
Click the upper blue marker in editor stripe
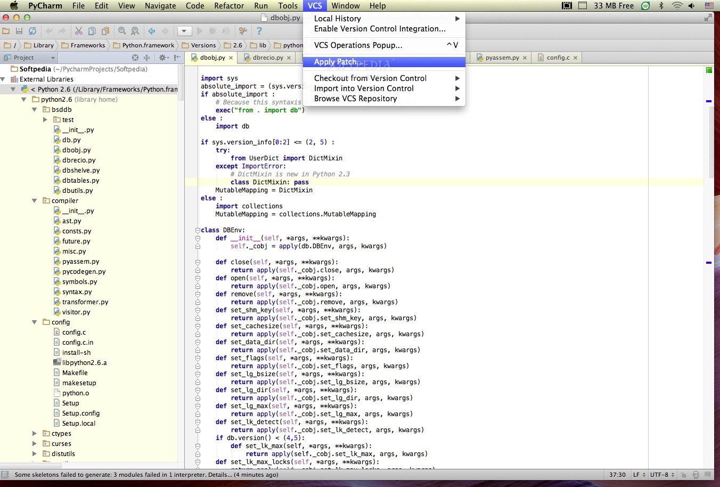(709, 101)
